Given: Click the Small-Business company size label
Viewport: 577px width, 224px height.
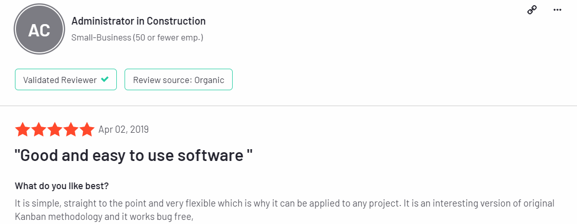Looking at the screenshot, I should (x=137, y=37).
